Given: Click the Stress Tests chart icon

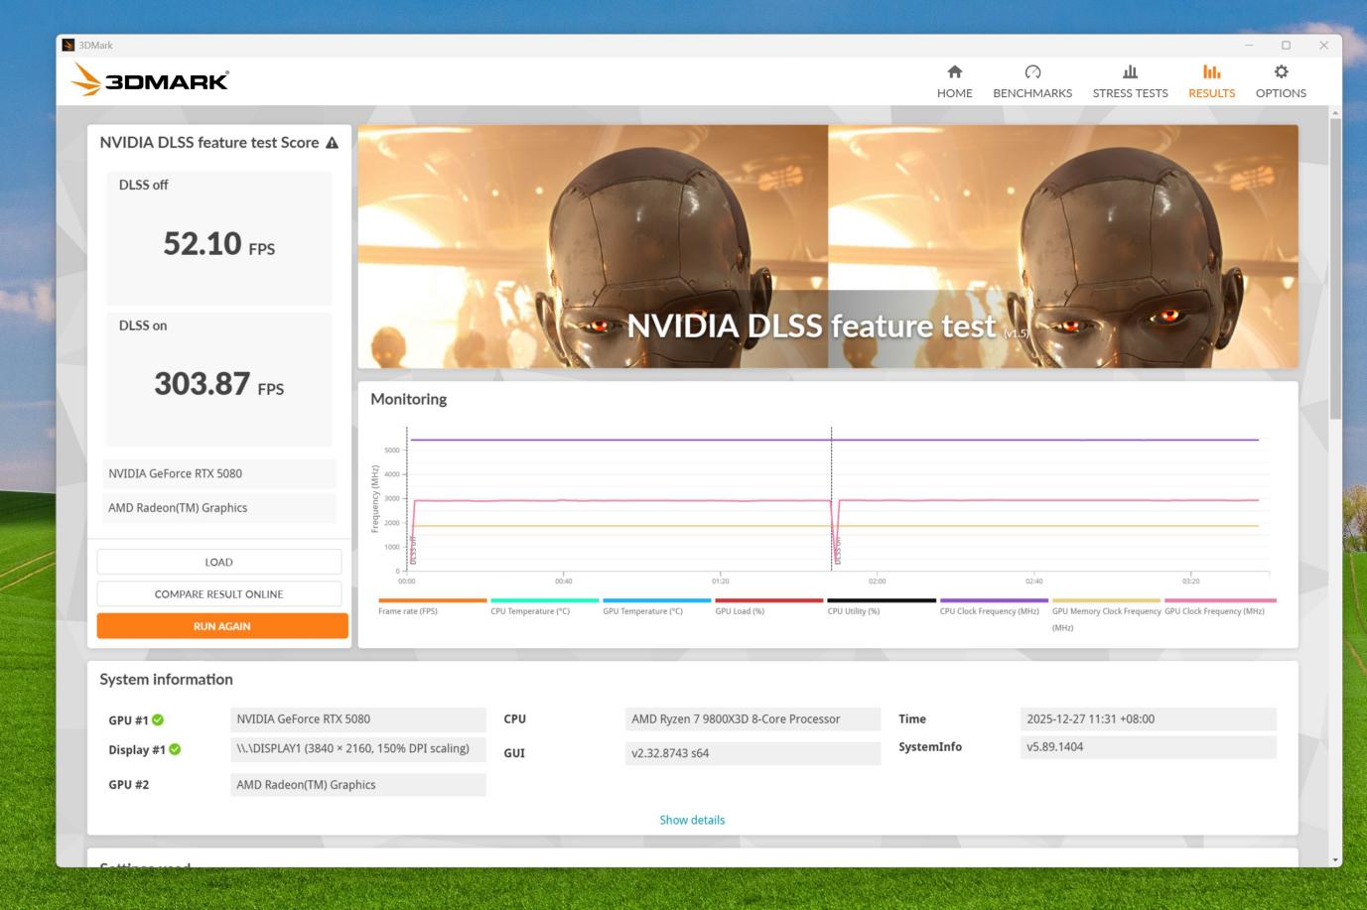Looking at the screenshot, I should click(x=1130, y=71).
